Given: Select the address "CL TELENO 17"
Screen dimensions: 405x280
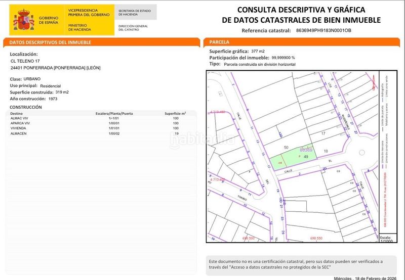Looking at the screenshot, I should (25, 61).
